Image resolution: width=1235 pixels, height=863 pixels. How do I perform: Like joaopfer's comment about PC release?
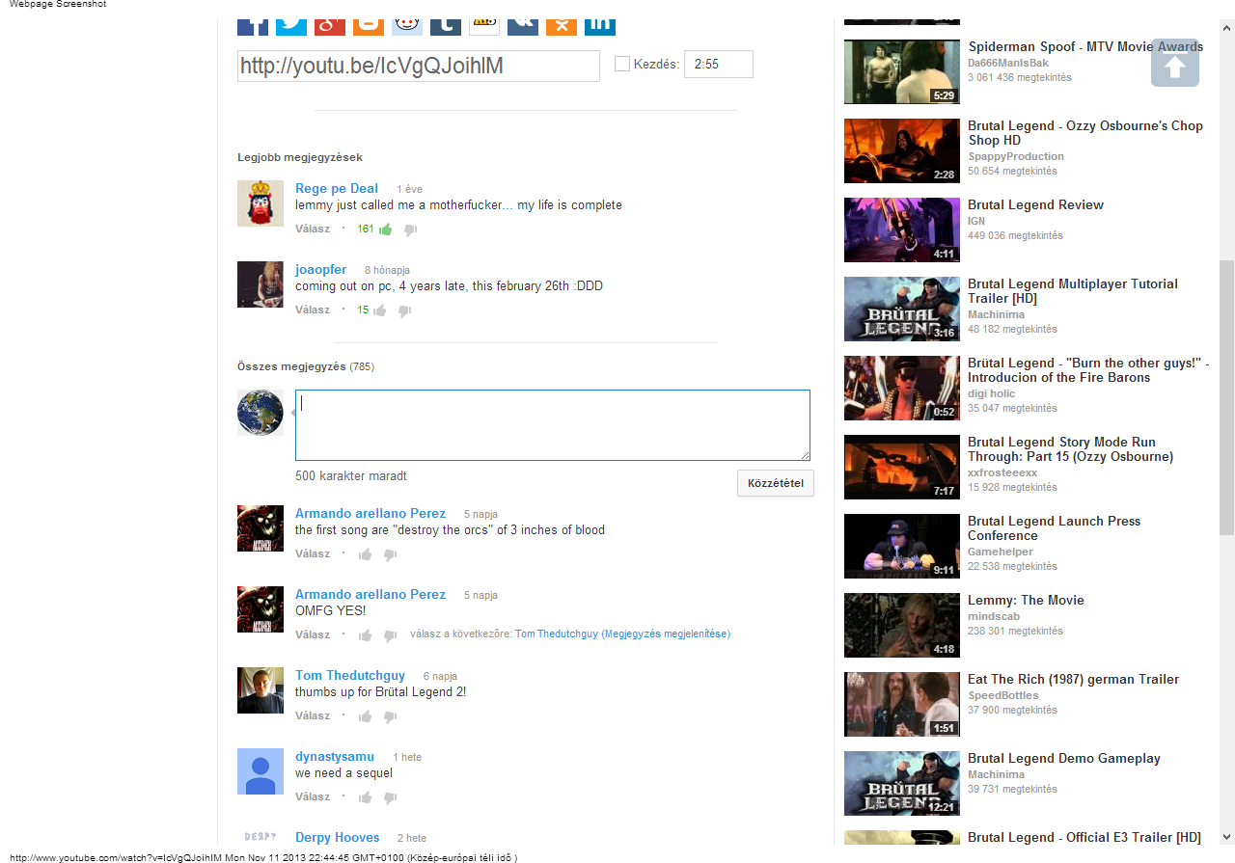pyautogui.click(x=380, y=310)
